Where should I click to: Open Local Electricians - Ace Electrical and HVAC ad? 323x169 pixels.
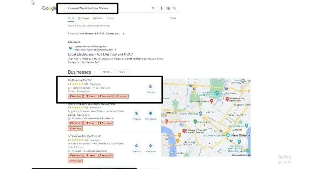click(100, 54)
